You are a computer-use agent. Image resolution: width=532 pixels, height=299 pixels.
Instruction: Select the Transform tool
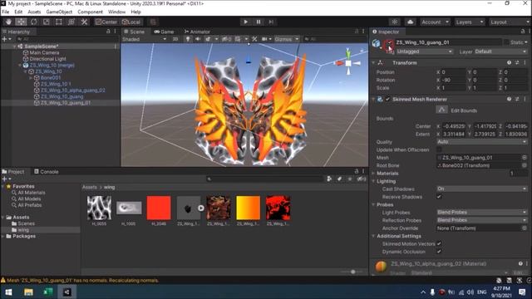71,22
